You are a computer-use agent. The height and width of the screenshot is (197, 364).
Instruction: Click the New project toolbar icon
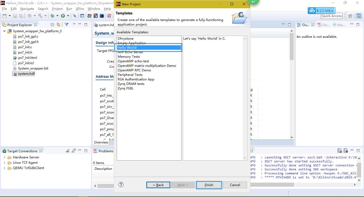(5, 16)
